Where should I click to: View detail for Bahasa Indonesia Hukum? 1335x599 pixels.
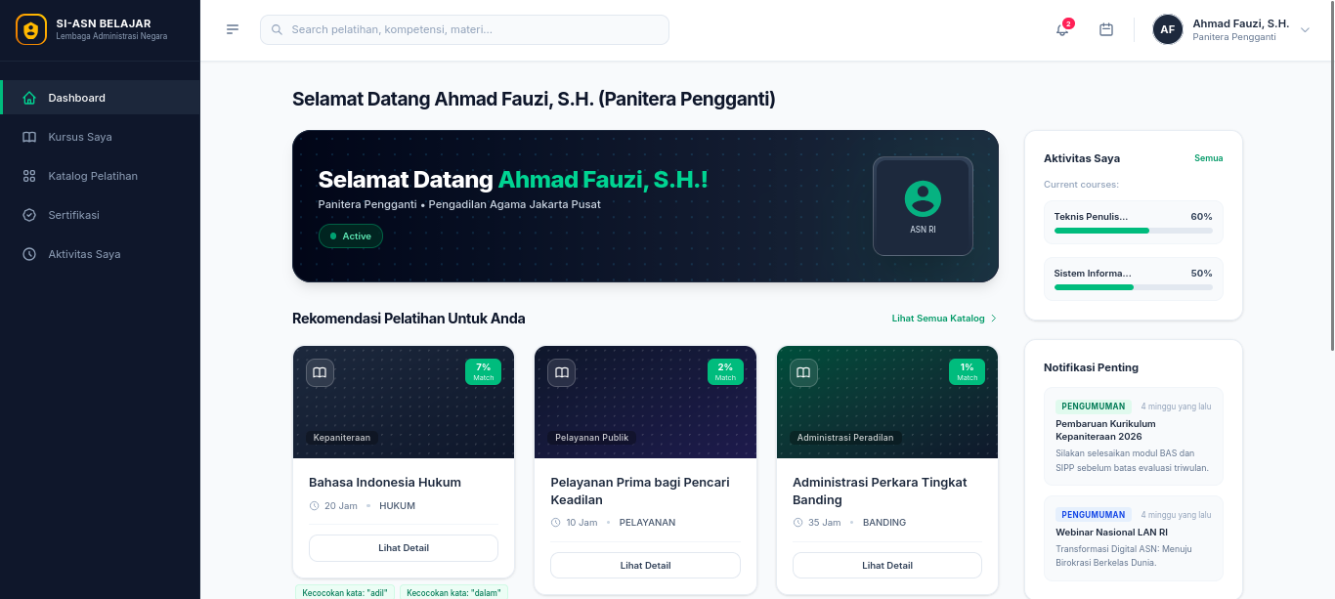(x=404, y=548)
